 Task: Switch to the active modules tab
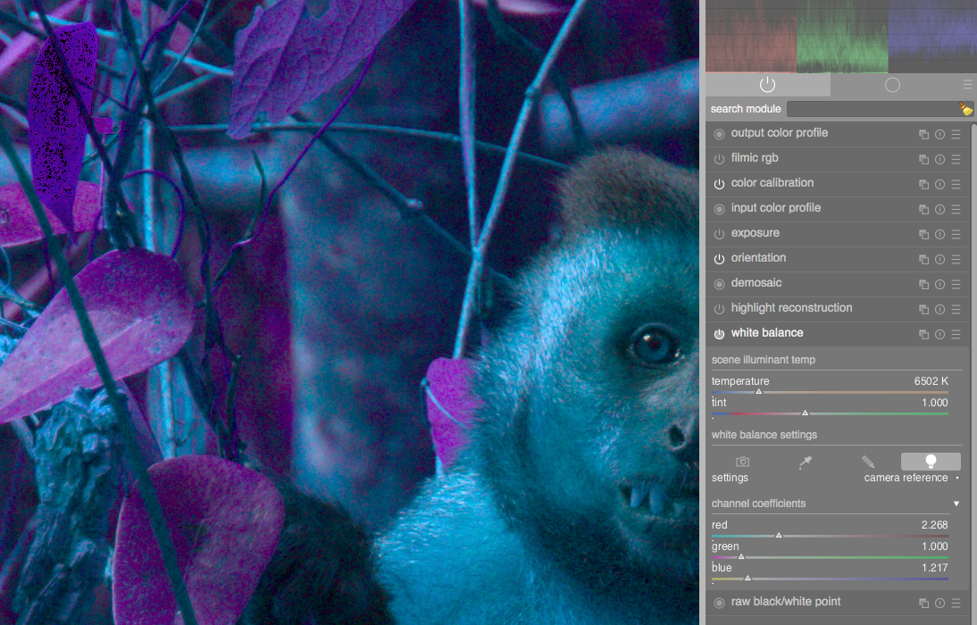pyautogui.click(x=768, y=85)
